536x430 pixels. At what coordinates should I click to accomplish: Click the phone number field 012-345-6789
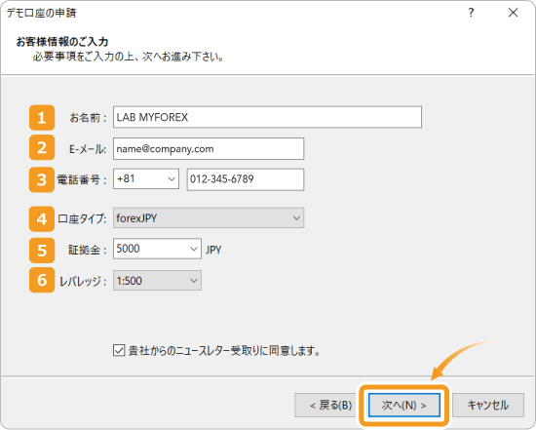coord(246,179)
